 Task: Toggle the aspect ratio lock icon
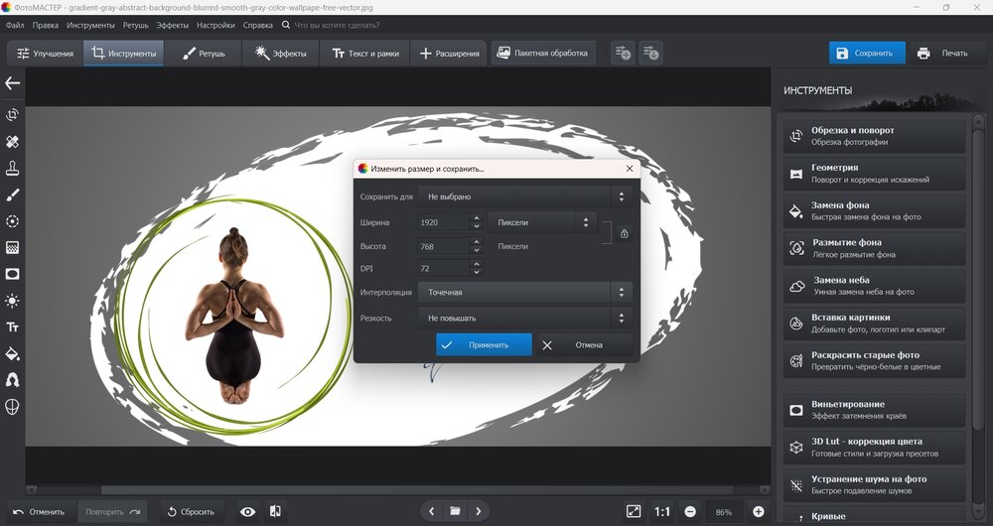[x=624, y=234]
